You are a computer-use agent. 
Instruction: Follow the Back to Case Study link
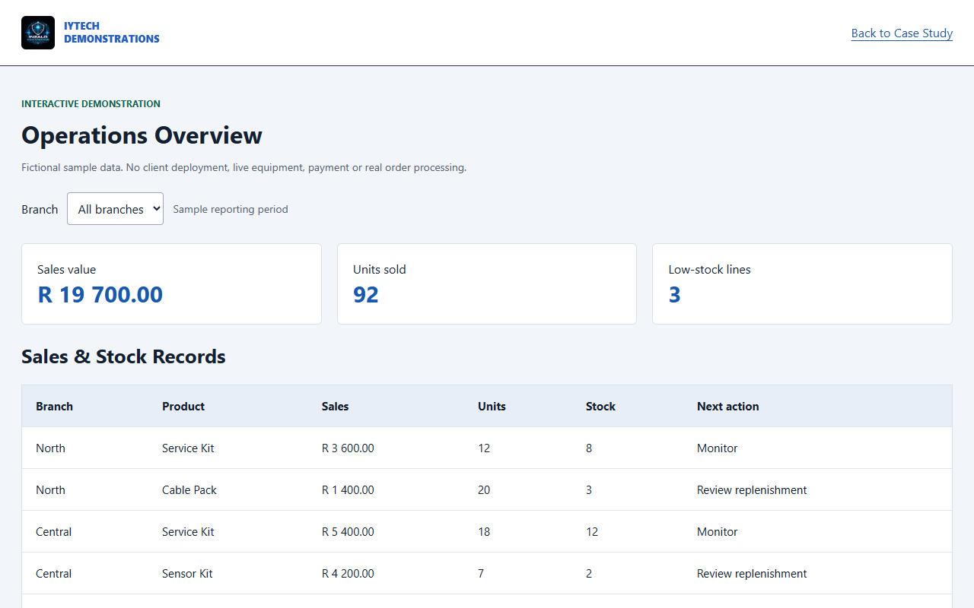click(x=902, y=33)
